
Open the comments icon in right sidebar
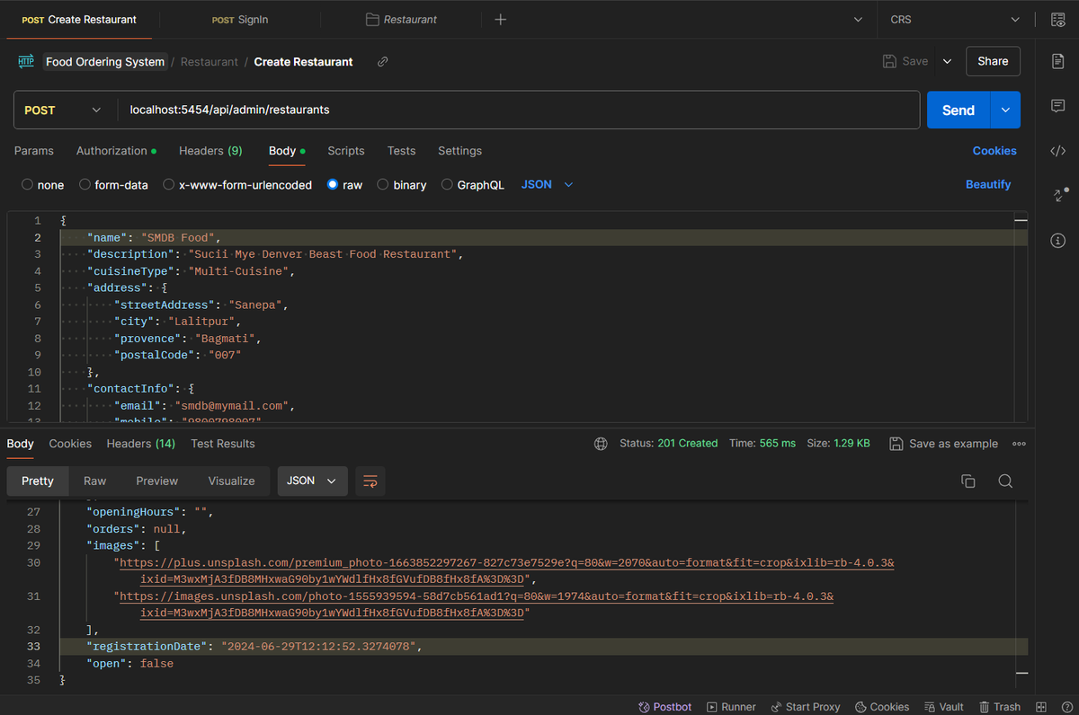pos(1057,106)
